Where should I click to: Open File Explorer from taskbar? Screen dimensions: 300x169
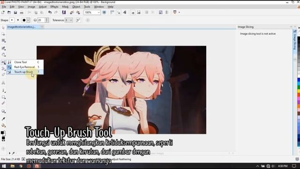[13, 166]
